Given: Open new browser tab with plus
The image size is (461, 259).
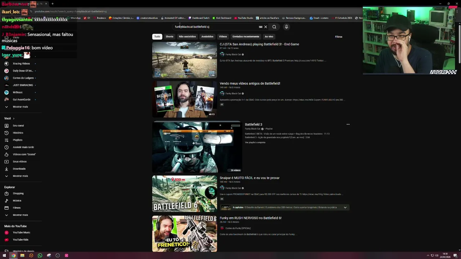Looking at the screenshot, I should tap(53, 4).
